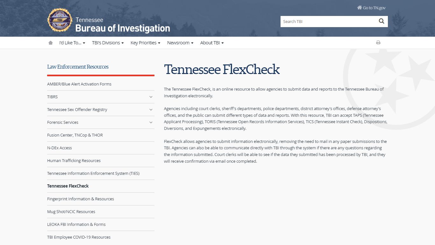Open the About TBI menu

tap(212, 43)
